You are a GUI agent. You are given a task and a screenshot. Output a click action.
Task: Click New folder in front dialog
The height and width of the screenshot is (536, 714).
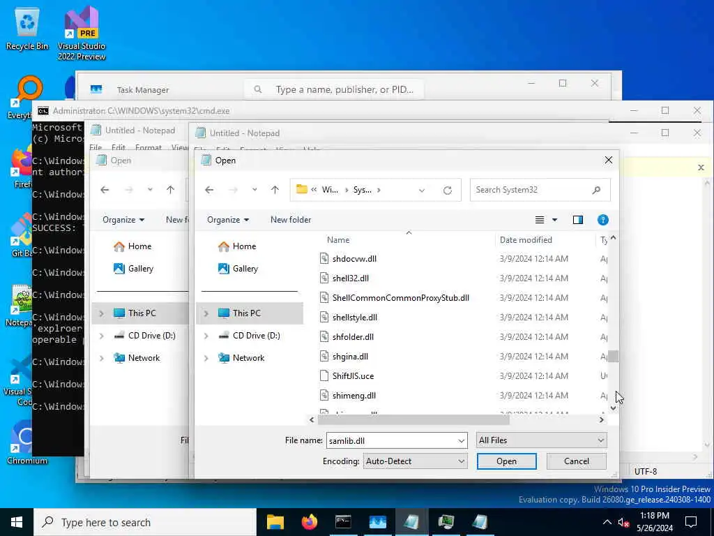point(291,220)
